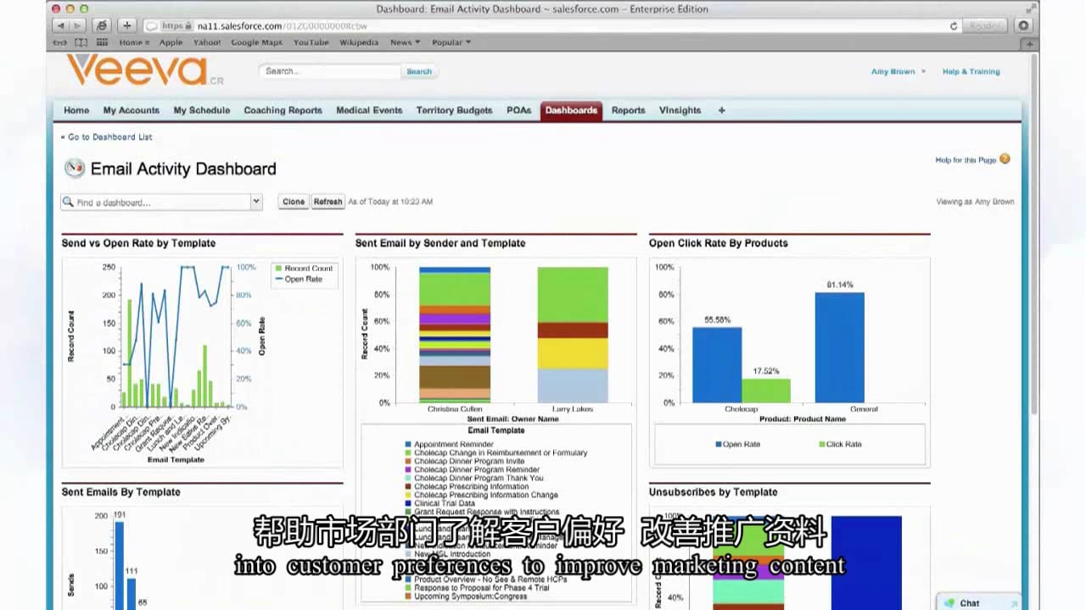Click the Veeva search input field

click(329, 71)
